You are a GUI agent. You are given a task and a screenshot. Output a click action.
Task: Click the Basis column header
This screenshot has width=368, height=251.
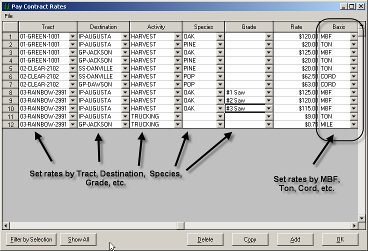(x=338, y=27)
